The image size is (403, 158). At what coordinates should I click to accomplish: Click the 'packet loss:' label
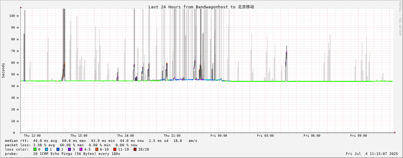click(x=18, y=145)
